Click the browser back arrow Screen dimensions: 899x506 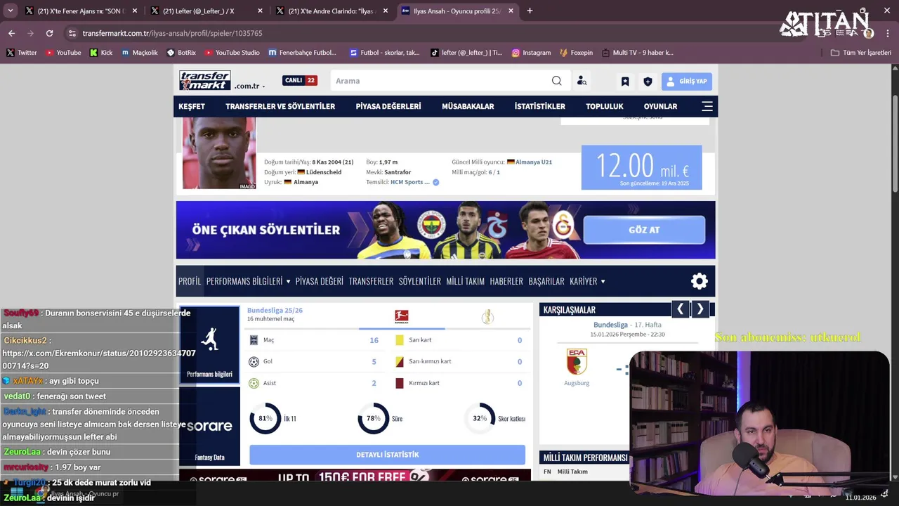point(11,33)
